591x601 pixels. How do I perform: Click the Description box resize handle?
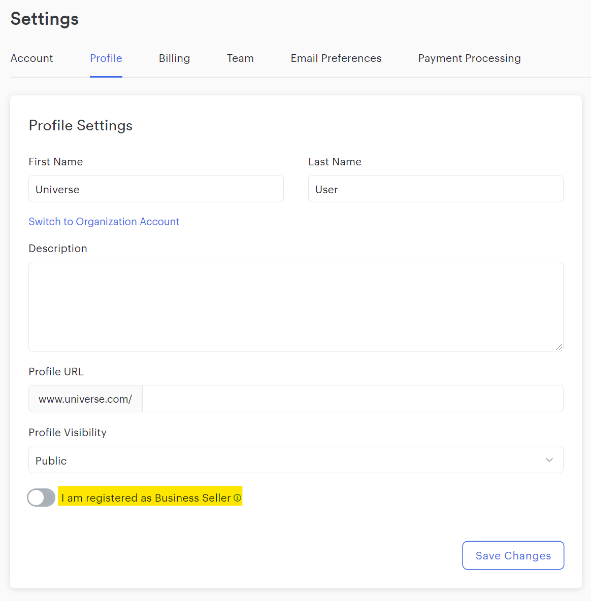(559, 347)
